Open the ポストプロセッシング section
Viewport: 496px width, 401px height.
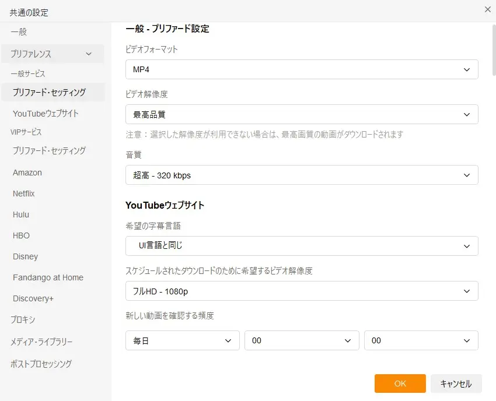click(x=41, y=364)
